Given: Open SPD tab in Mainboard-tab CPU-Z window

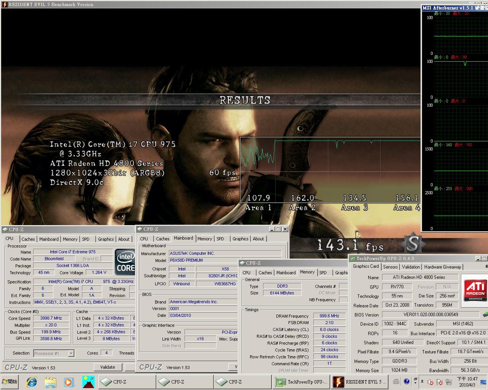Looking at the screenshot, I should tap(220, 239).
